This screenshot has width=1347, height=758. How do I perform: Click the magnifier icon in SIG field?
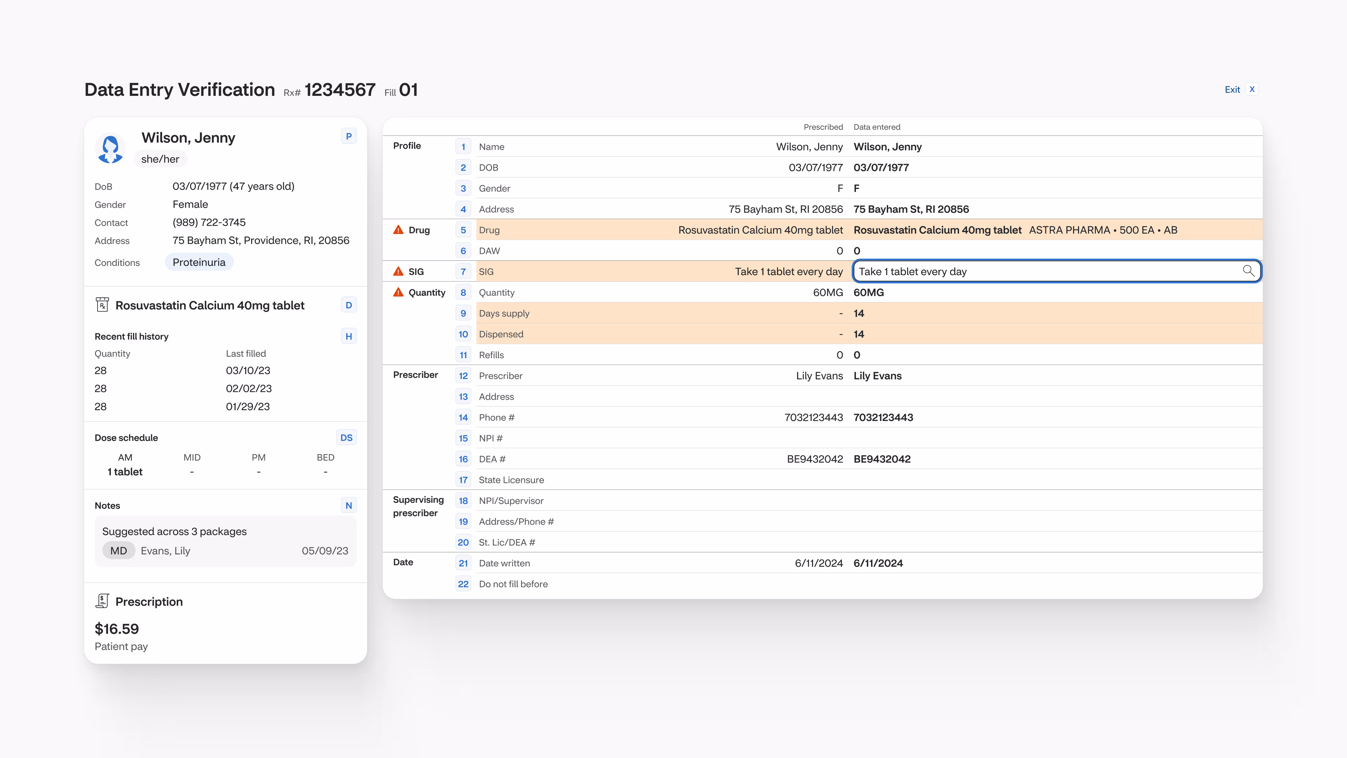tap(1248, 271)
